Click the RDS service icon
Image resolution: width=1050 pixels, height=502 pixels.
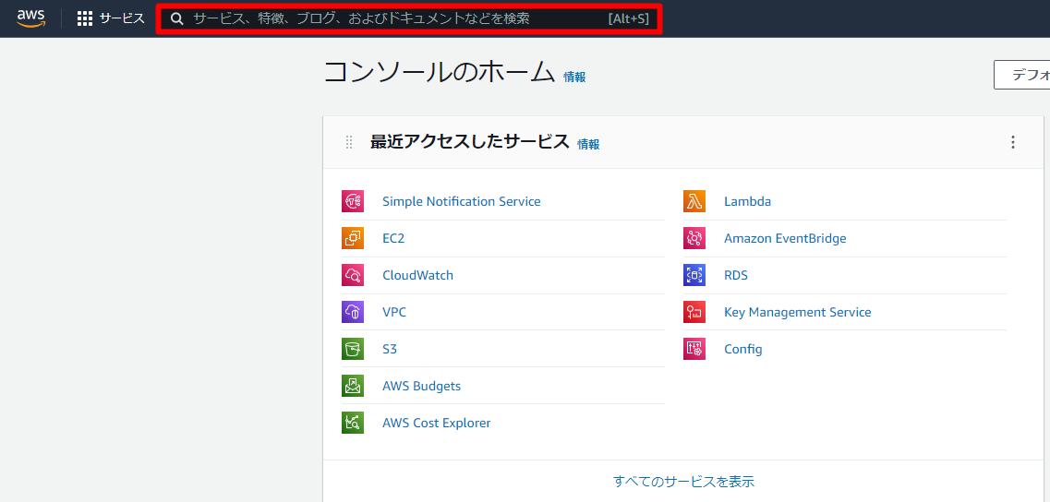[x=694, y=275]
